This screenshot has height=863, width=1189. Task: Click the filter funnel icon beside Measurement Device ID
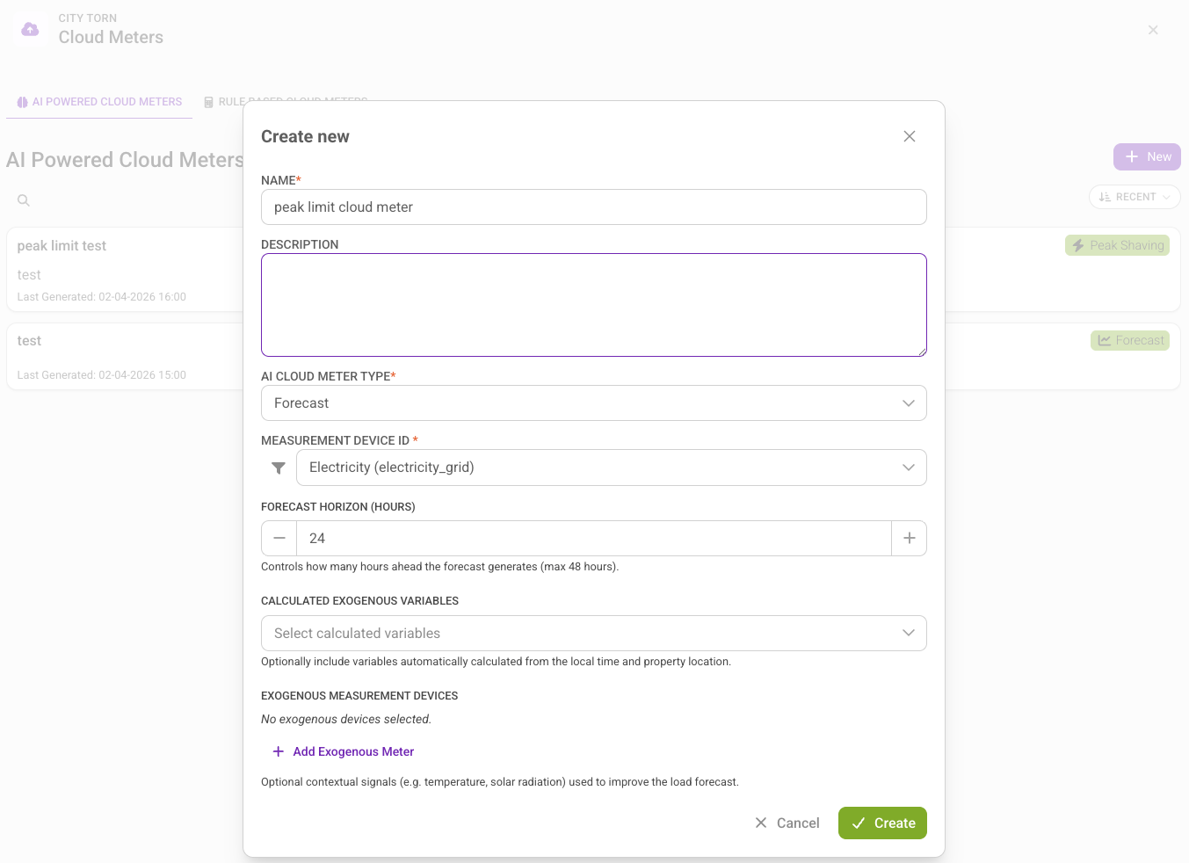click(278, 468)
